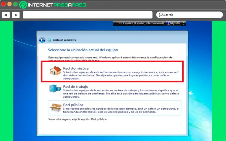Choose ES Español input language

[x=141, y=23]
